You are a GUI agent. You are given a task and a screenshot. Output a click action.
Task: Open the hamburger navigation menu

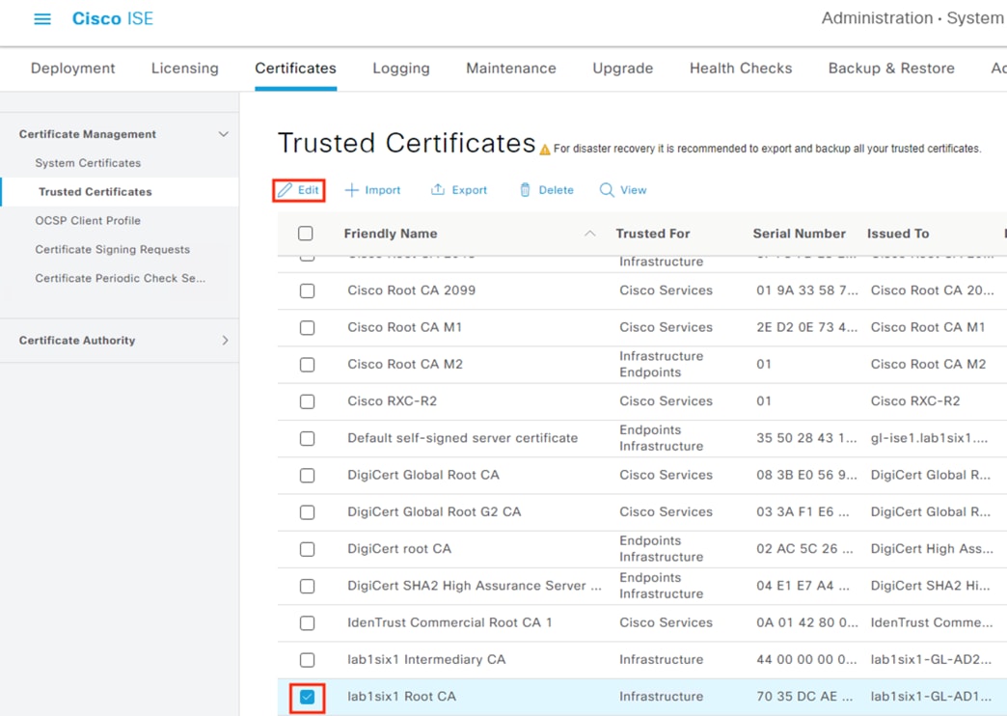pos(42,18)
